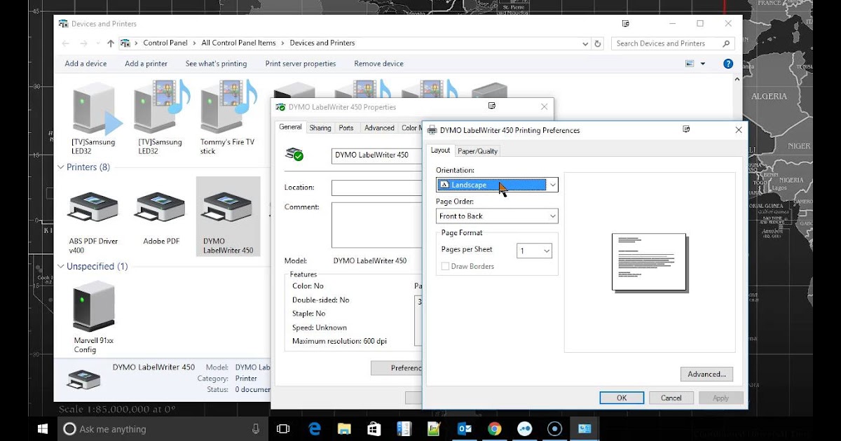Screen dimensions: 841x441
Task: Open the Orientation dropdown showing Landscape
Action: [497, 185]
